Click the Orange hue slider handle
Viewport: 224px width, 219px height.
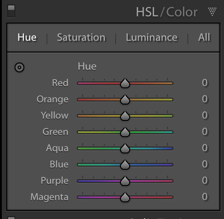tap(125, 100)
